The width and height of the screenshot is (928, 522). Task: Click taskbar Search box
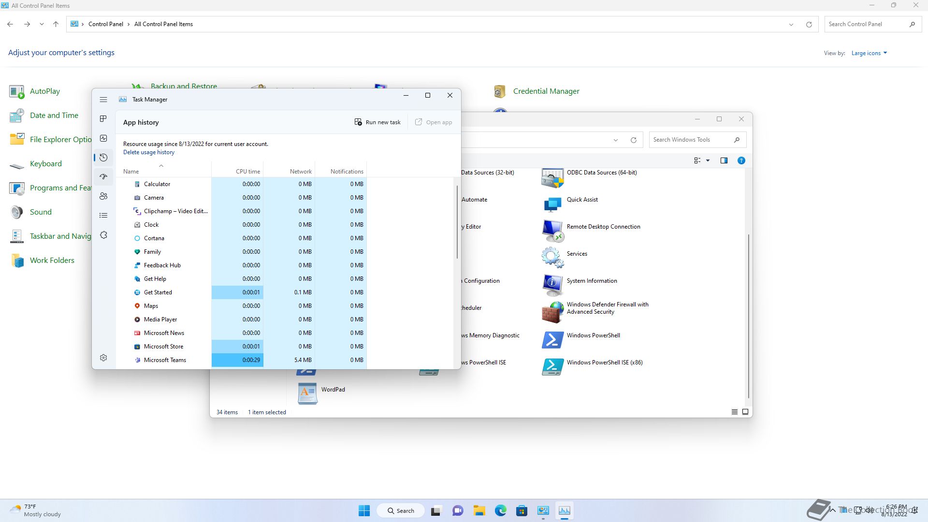(401, 510)
